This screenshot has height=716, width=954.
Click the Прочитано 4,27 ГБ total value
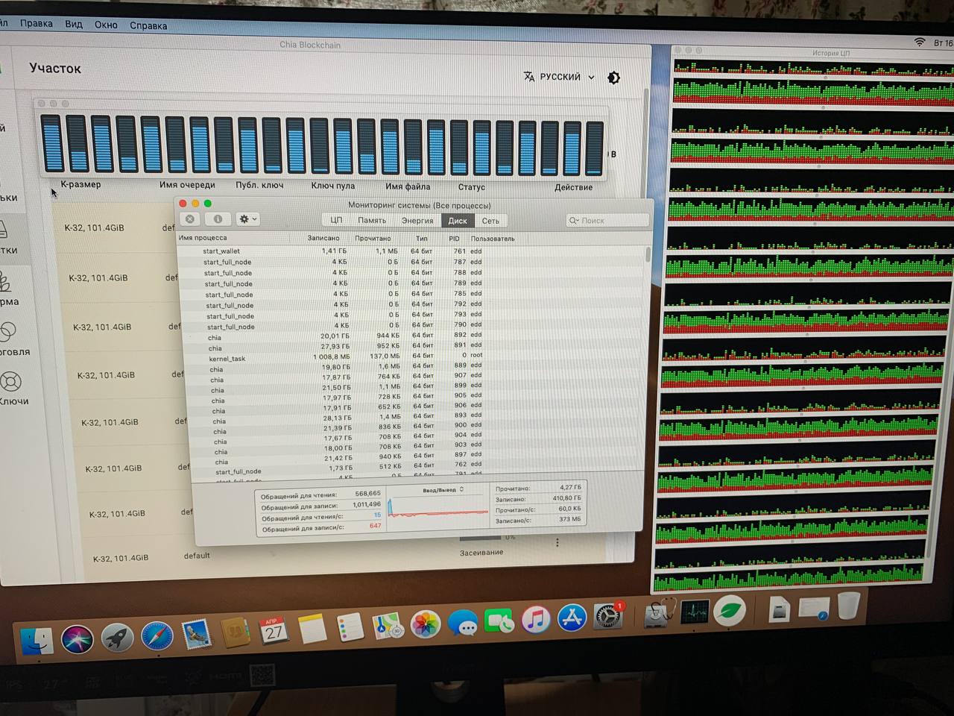pyautogui.click(x=570, y=488)
